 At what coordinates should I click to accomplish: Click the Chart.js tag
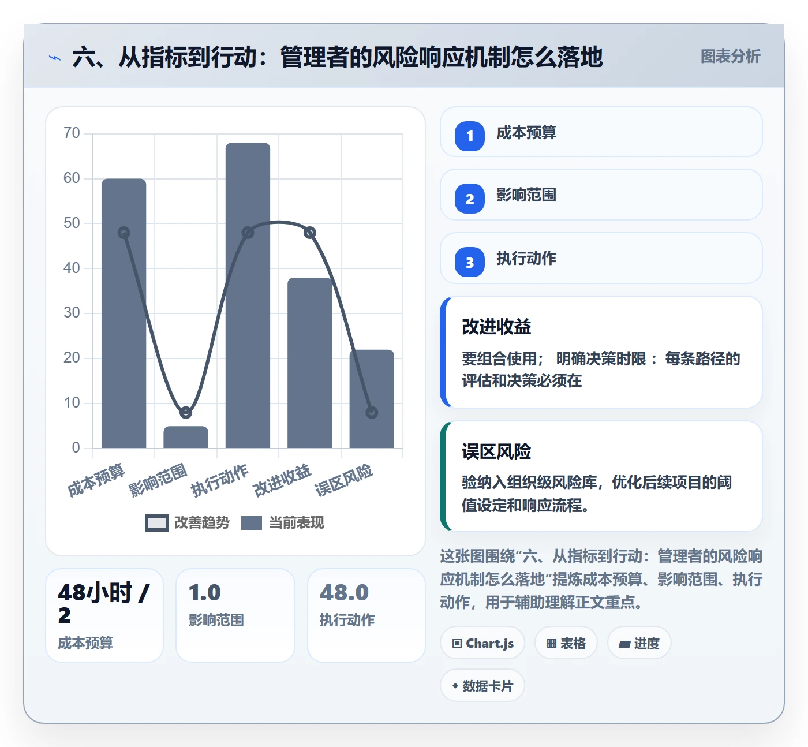[x=482, y=643]
